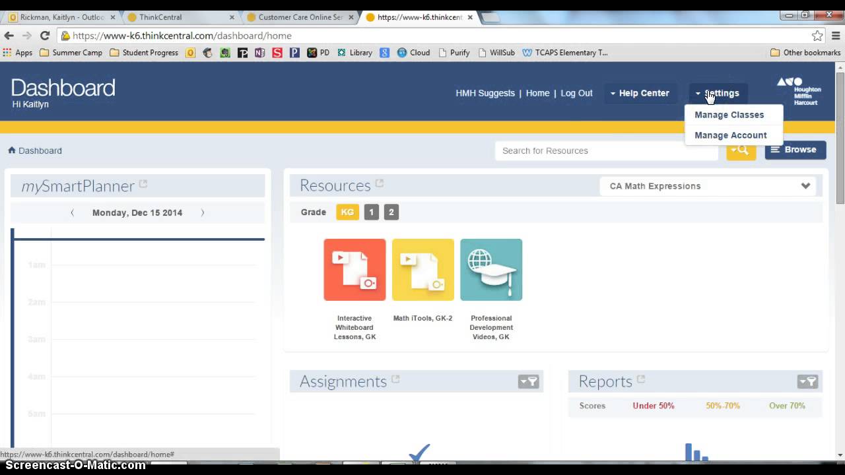This screenshot has width=845, height=475.
Task: Open the Cloud bookmark
Action: [x=413, y=53]
